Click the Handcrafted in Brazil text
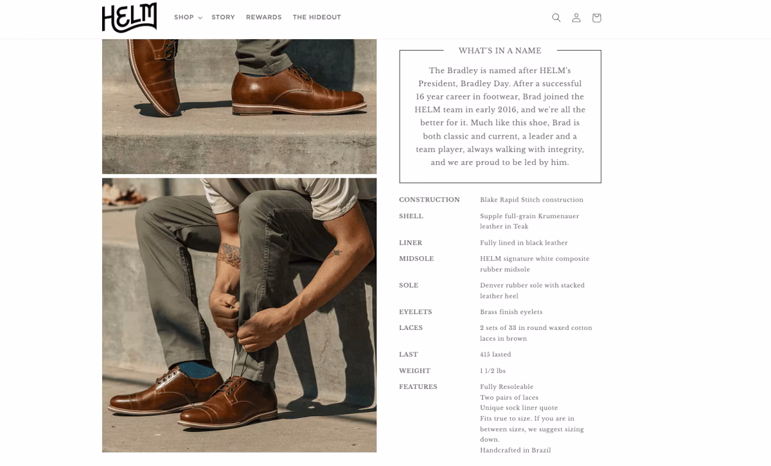 pyautogui.click(x=515, y=450)
